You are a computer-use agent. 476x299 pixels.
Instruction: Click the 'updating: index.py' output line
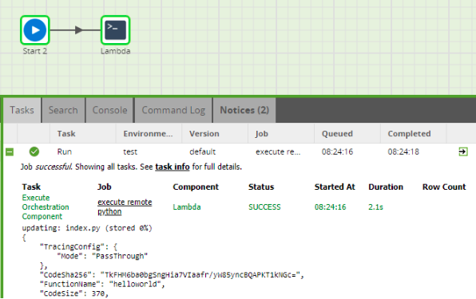point(87,228)
